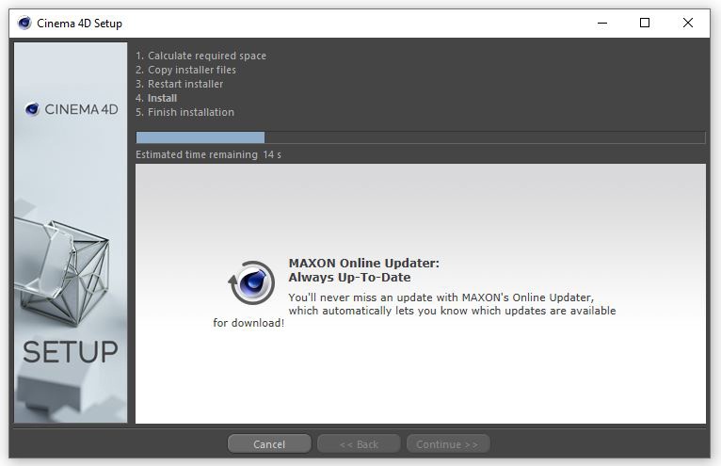
Task: Click the Cinema 4D title bar icon
Action: [24, 23]
